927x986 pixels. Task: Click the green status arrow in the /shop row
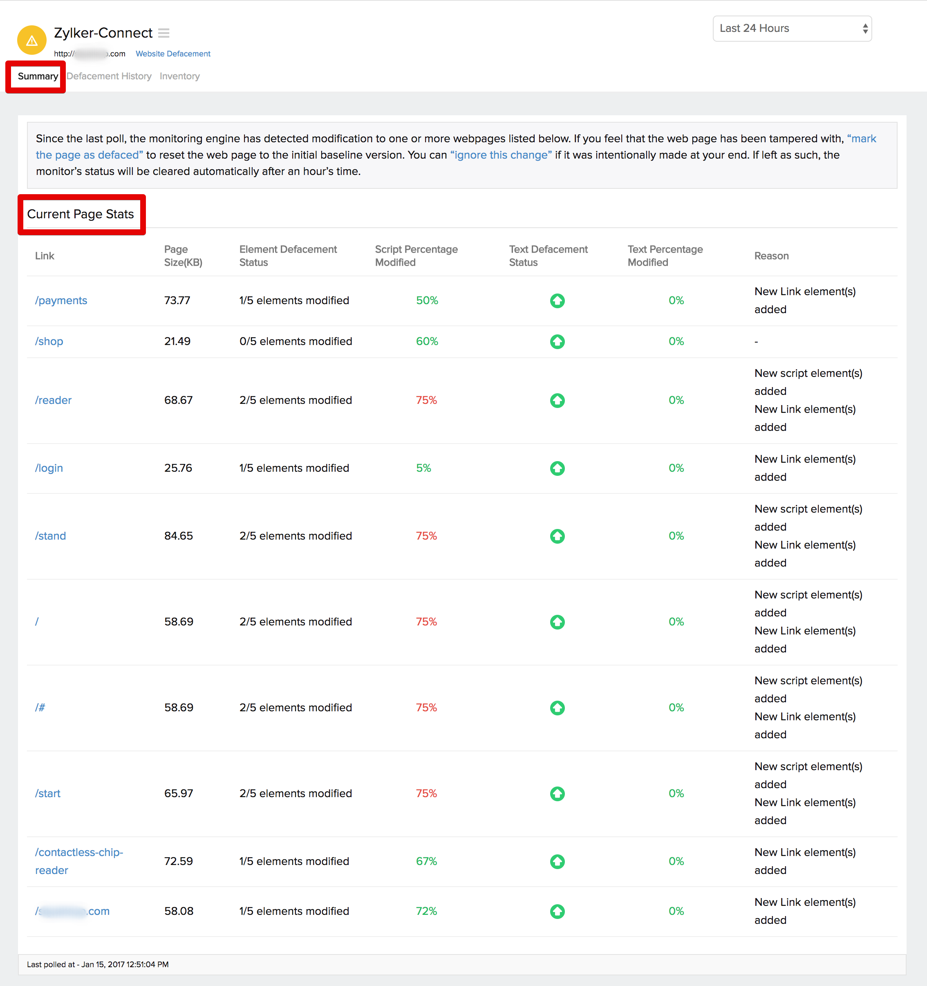click(x=557, y=341)
